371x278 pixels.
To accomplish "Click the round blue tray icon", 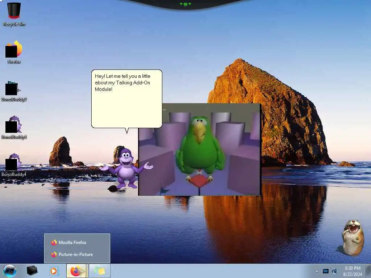I will coord(334,271).
